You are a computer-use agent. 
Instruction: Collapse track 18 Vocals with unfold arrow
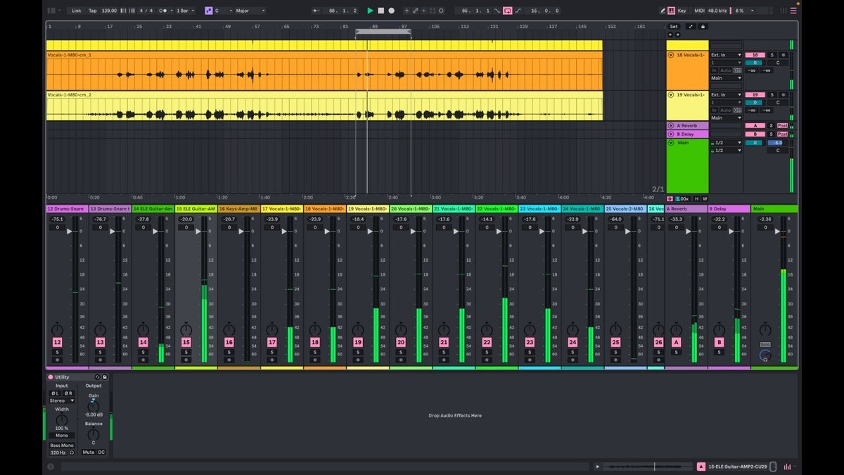671,55
